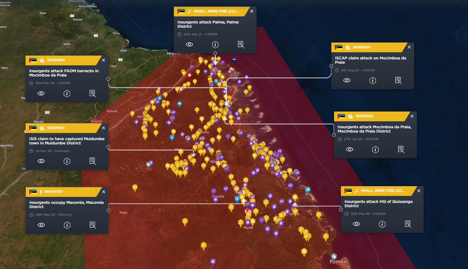This screenshot has width=468, height=269.
Task: Click the Mtwara map label
Action: coord(173,54)
